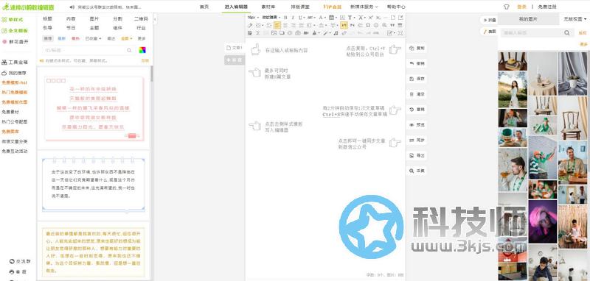The height and width of the screenshot is (281, 590).
Task: Click the sigma formula icon
Action: tap(257, 33)
